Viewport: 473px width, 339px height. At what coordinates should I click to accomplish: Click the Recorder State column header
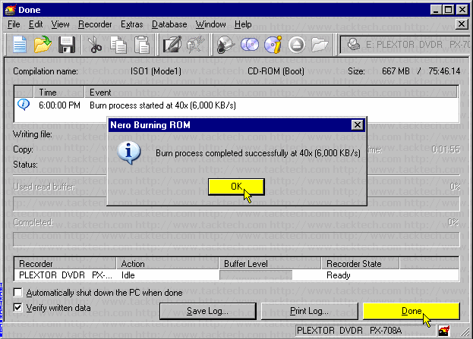tap(360, 264)
